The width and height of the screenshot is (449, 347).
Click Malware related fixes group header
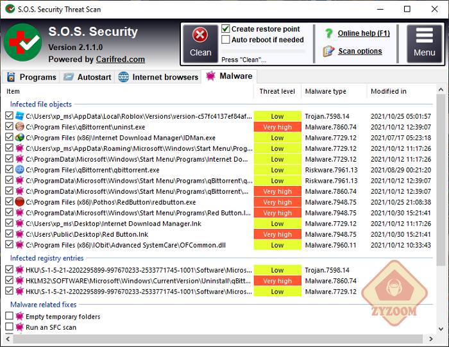click(x=44, y=304)
